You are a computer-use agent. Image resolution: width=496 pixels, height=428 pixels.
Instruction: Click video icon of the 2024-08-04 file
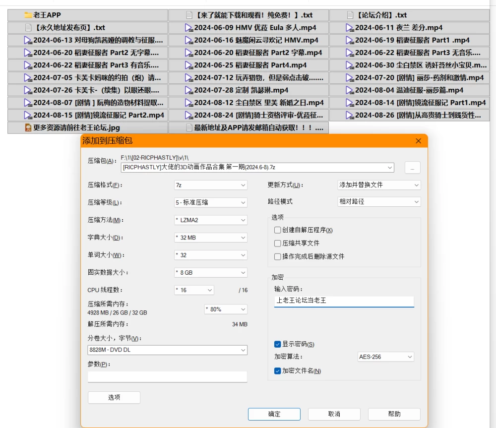click(x=350, y=90)
